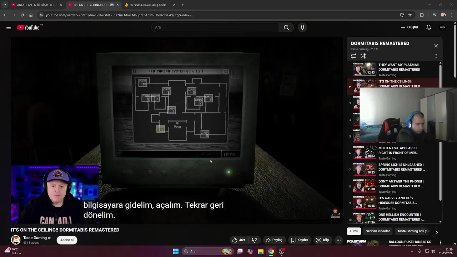Select the Seriden videolar chip
The height and width of the screenshot is (257, 457).
378,231
